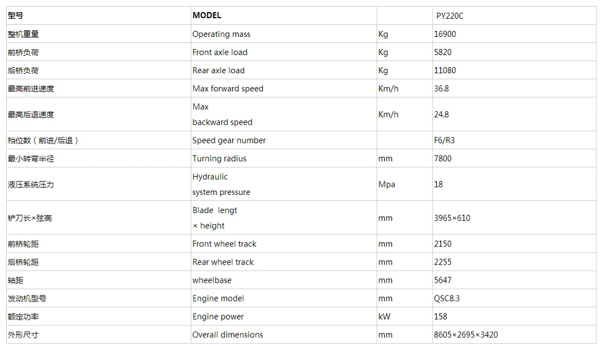Viewport: 606px width, 348px height.
Task: Select the Turning radius label
Action: [x=219, y=159]
